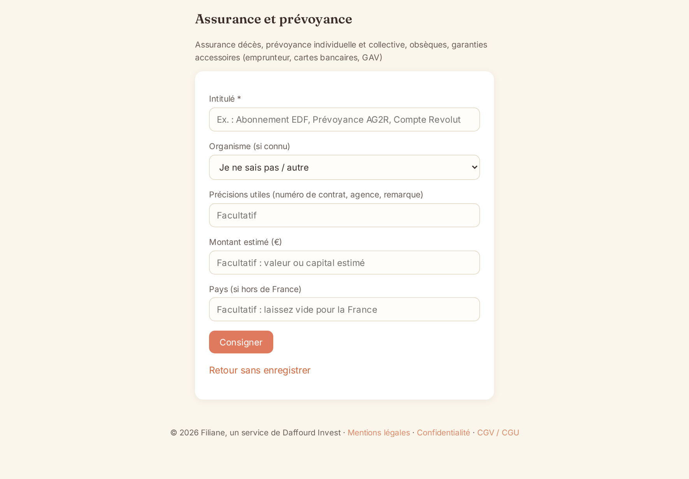689x479 pixels.
Task: Open the CGV / CGU link
Action: tap(498, 433)
